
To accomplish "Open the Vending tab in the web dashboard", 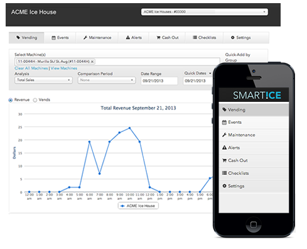I will pos(26,38).
